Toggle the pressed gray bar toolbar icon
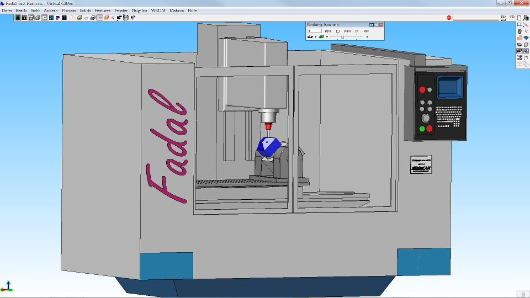The width and height of the screenshot is (530, 298). click(x=100, y=18)
